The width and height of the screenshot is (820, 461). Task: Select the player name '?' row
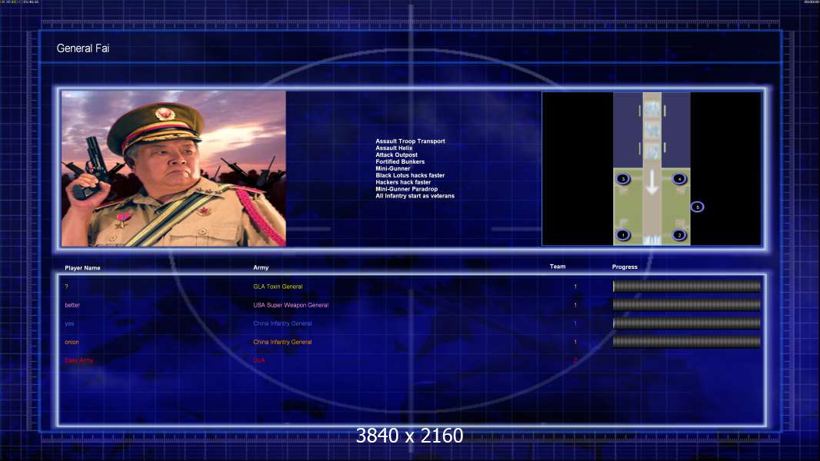(x=66, y=287)
